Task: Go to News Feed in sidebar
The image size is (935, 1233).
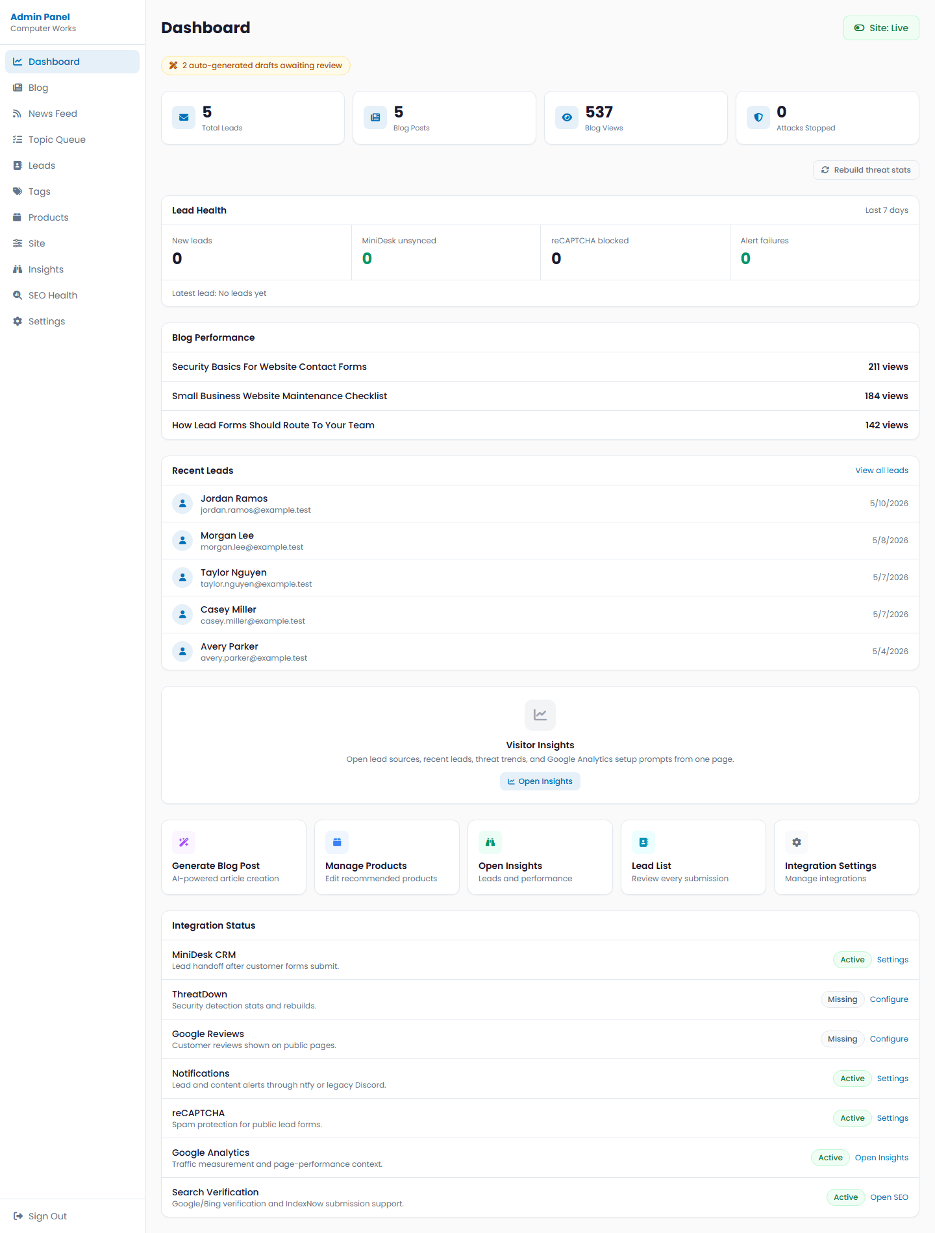Action: pos(72,114)
